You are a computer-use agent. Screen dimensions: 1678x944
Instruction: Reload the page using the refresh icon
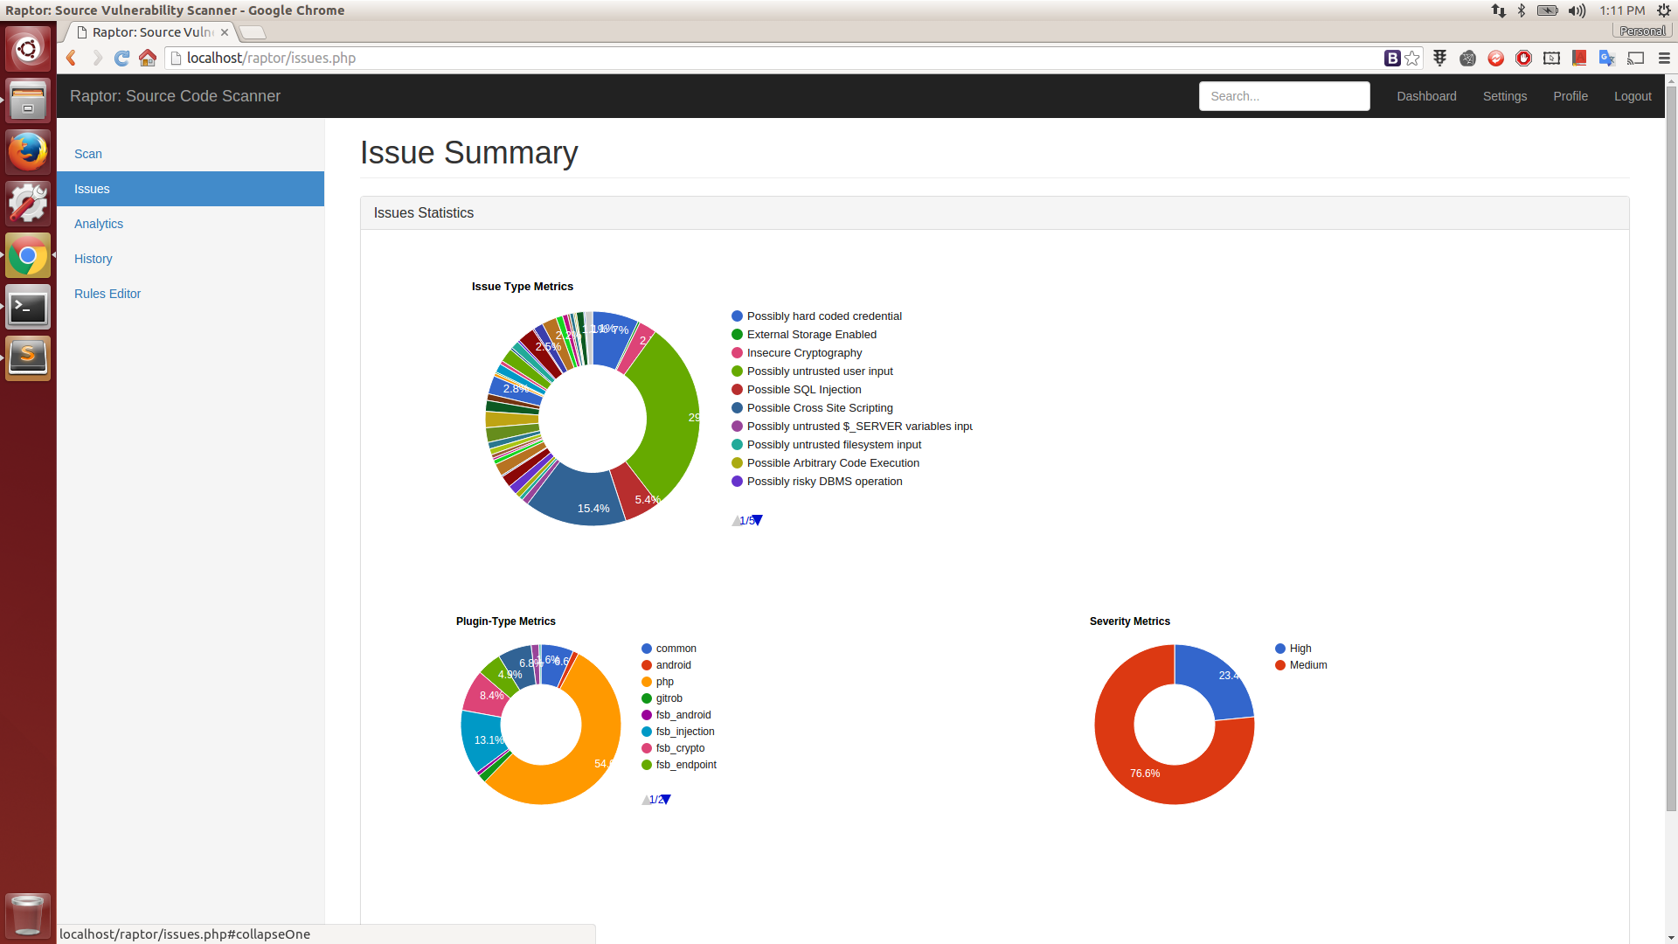121,59
